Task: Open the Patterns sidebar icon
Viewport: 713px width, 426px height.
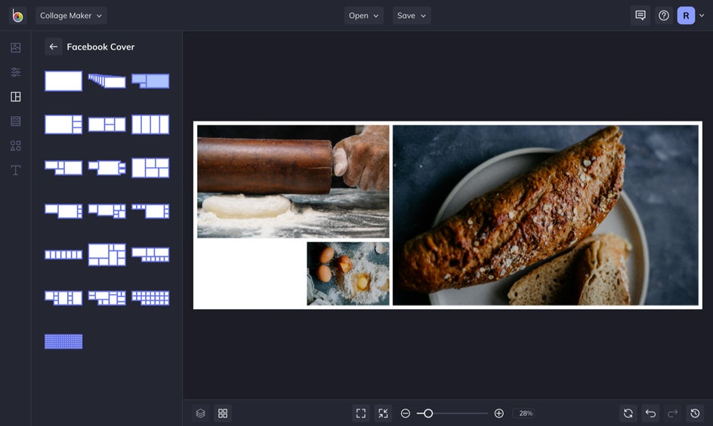Action: pyautogui.click(x=15, y=121)
